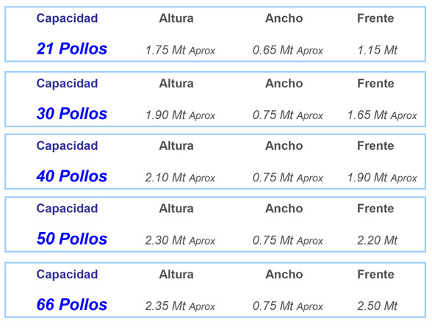Click the Ancho header above 50 Pollos row
This screenshot has width=432, height=329.
(284, 209)
